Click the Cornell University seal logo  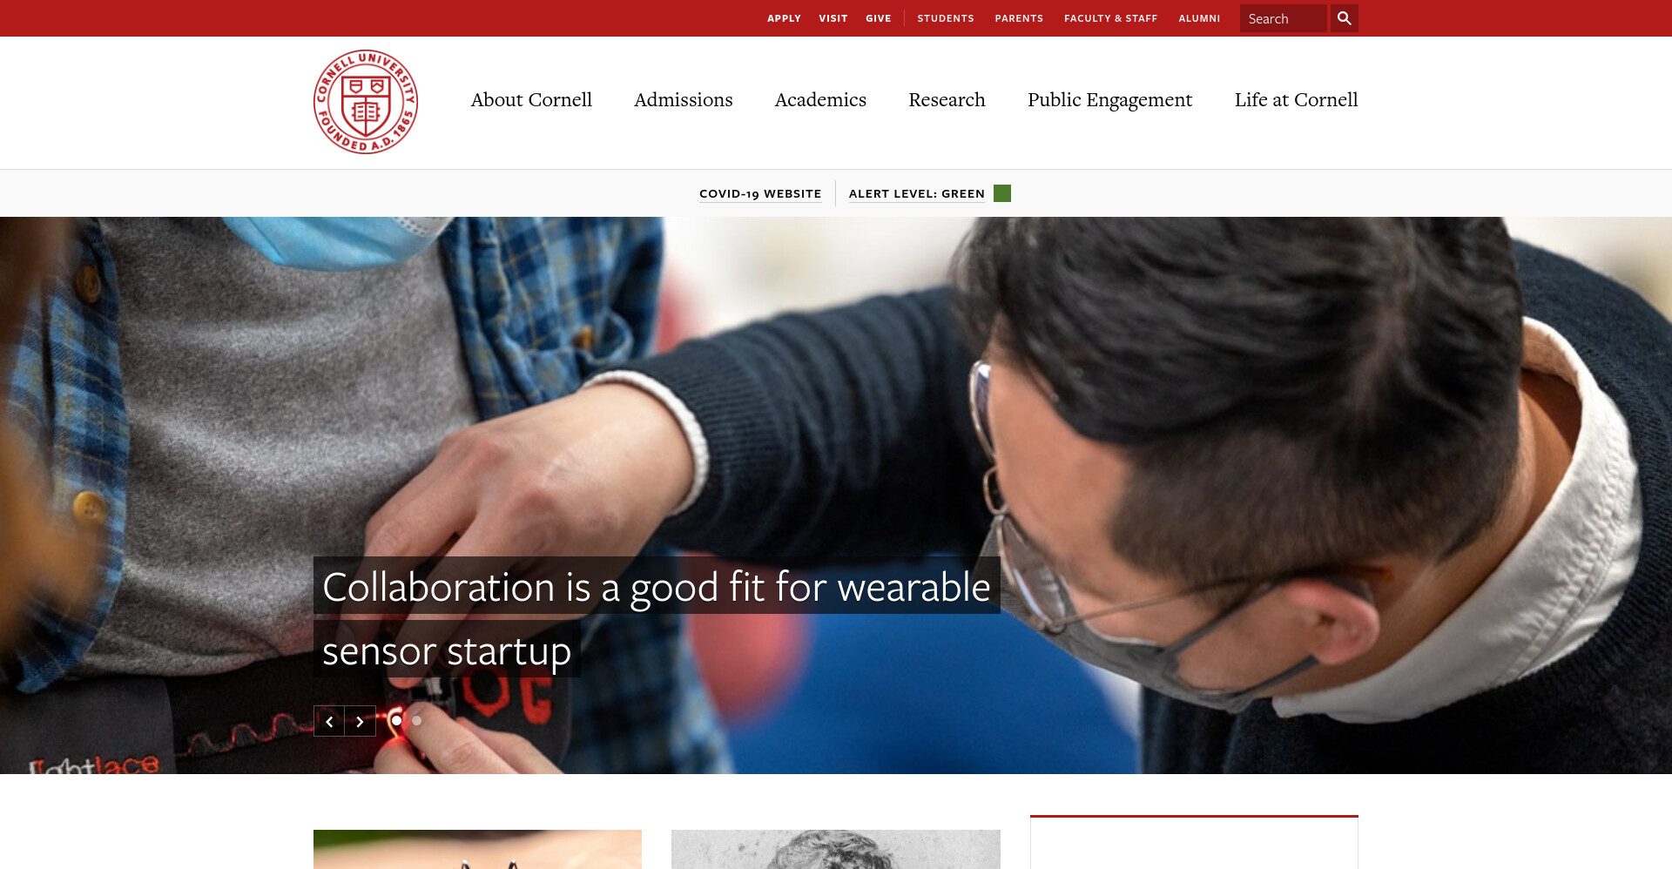click(366, 102)
